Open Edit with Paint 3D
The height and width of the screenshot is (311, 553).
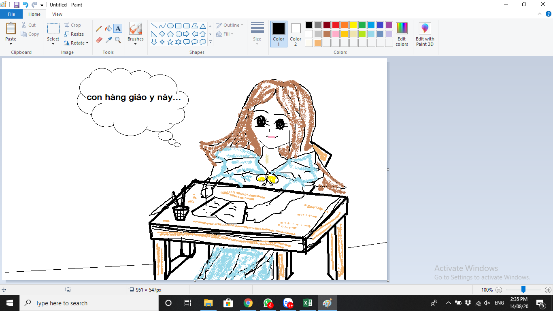coord(425,34)
